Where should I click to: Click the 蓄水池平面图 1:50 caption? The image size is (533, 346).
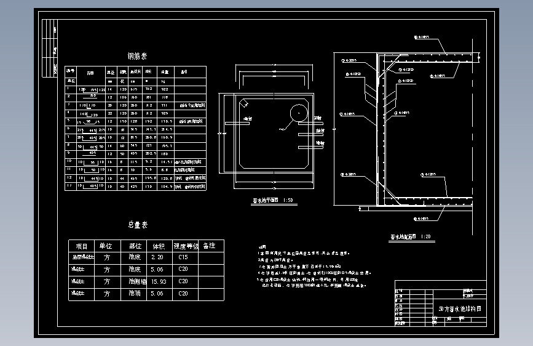[x=272, y=200]
